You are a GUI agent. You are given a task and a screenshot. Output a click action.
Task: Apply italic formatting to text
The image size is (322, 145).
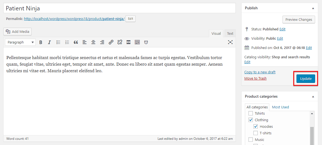point(49,42)
